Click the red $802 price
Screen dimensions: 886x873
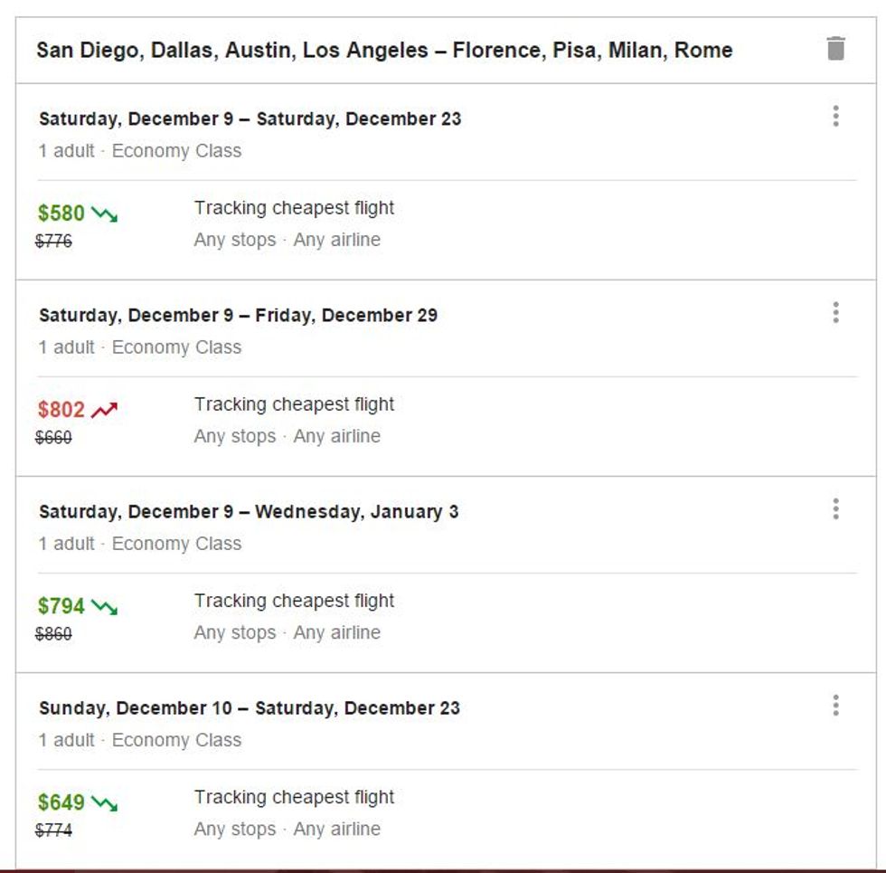pos(61,410)
